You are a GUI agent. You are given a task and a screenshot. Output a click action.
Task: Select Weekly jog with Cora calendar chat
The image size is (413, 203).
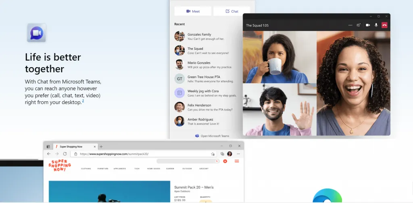[206, 93]
